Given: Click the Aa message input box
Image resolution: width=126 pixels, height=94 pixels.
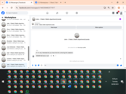Looking at the screenshot, I should click(x=80, y=65).
